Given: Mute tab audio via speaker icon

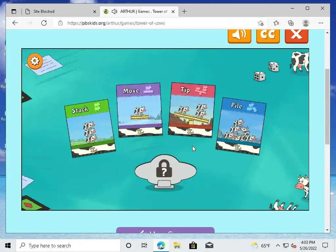Looking at the screenshot, I should tap(115, 11).
